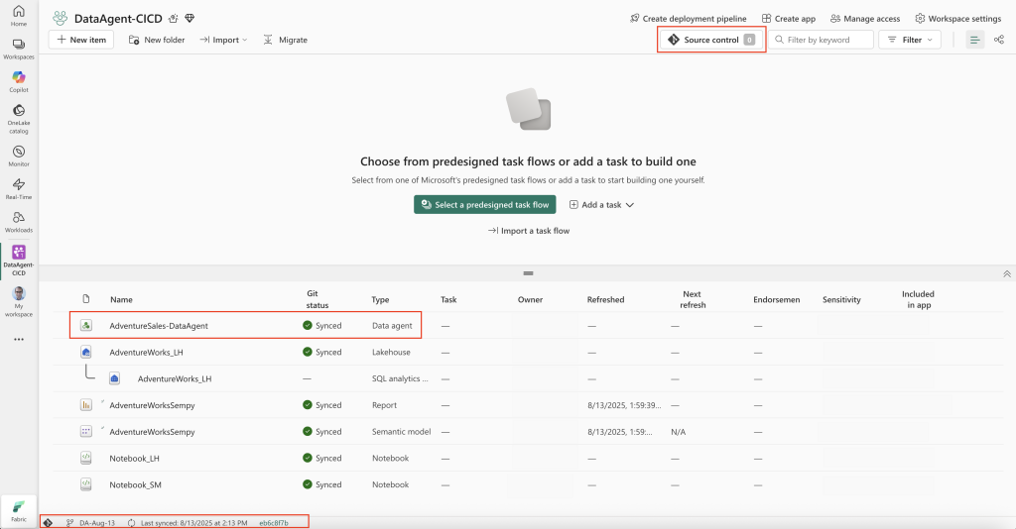Expand the Add a task menu
The height and width of the screenshot is (529, 1016).
pyautogui.click(x=601, y=204)
